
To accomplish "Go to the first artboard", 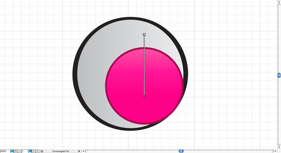I will [16, 151].
